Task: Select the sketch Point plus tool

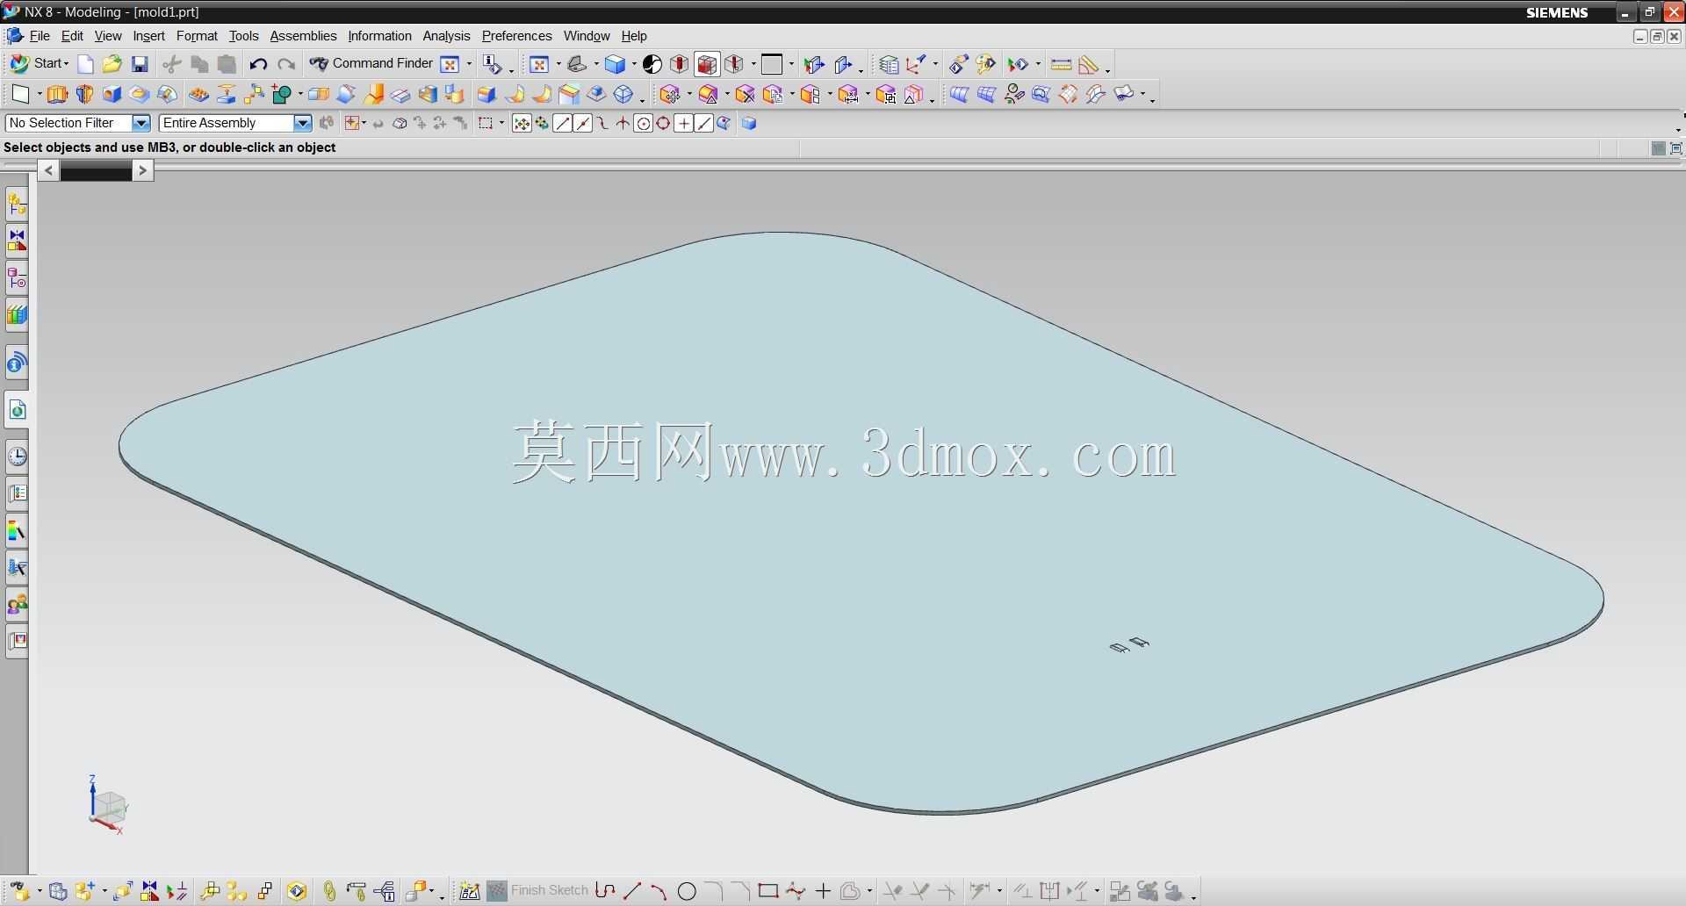Action: pyautogui.click(x=823, y=891)
